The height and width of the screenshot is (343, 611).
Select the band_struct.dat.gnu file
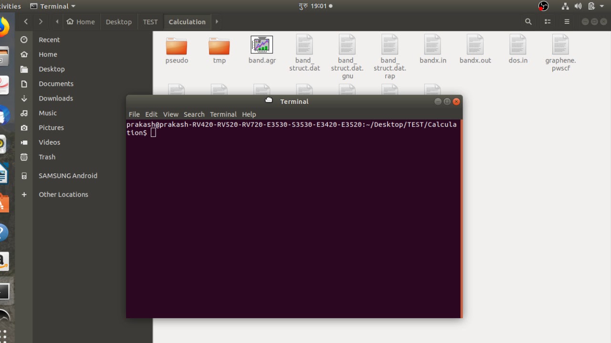click(x=347, y=56)
